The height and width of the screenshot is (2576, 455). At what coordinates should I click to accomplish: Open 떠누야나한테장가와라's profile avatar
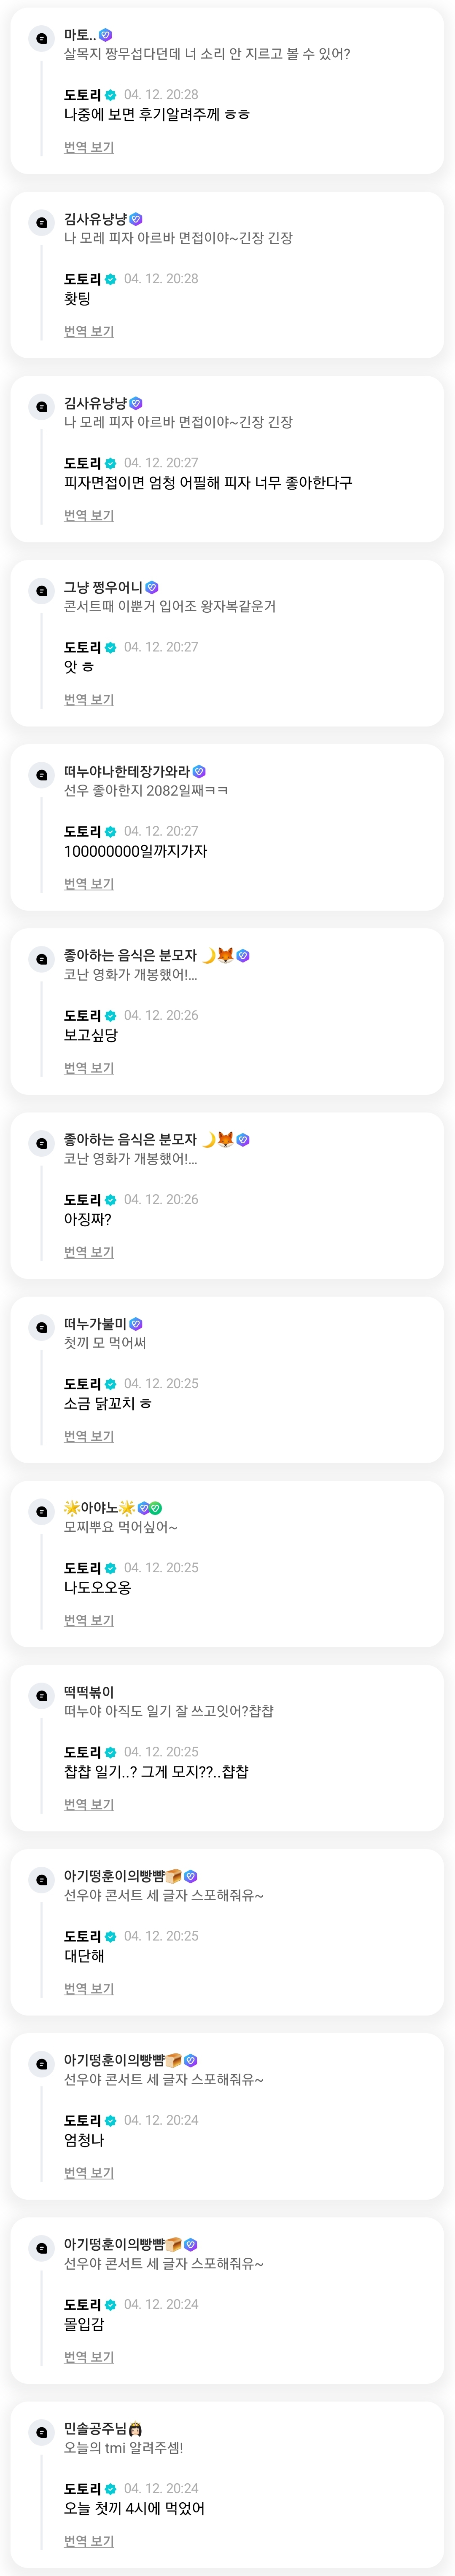coord(41,774)
